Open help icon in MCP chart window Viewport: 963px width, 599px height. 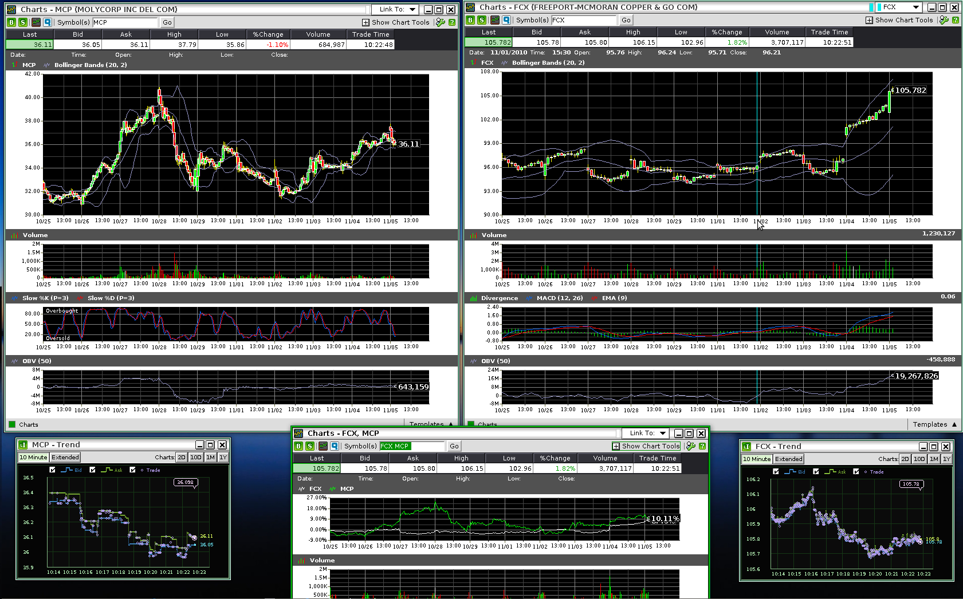point(452,22)
